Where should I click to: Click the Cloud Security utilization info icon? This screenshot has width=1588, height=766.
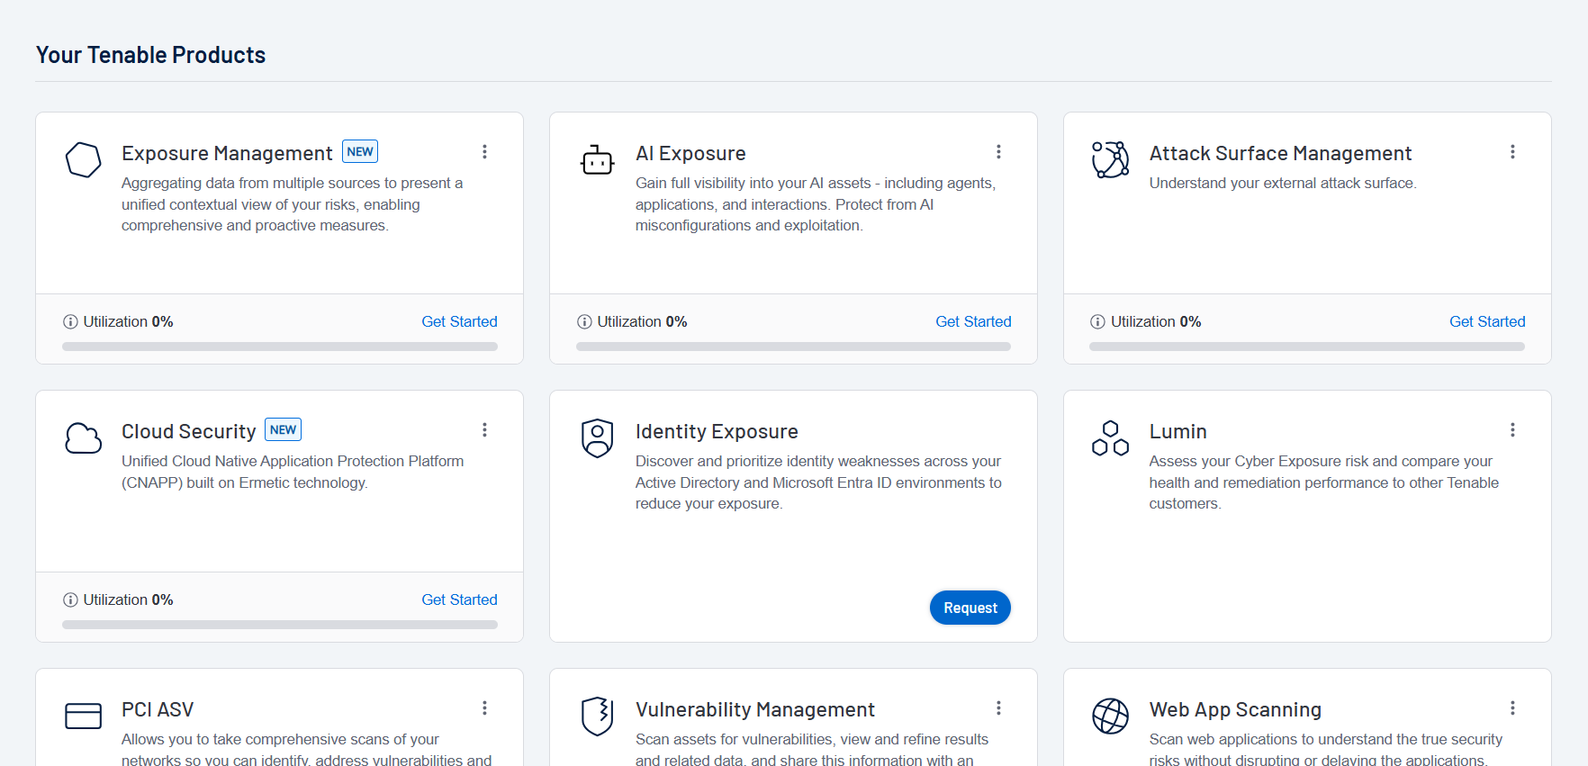pyautogui.click(x=70, y=600)
